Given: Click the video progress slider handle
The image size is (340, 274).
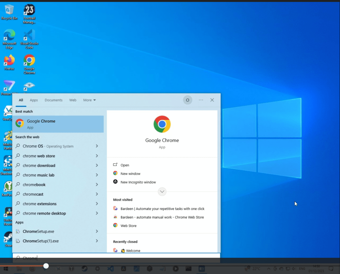Looking at the screenshot, I should [x=46, y=266].
